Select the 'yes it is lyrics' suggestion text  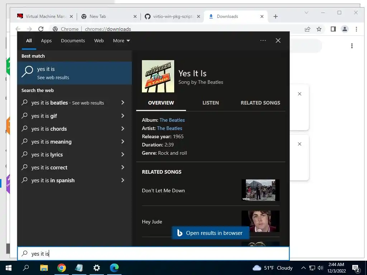pos(47,155)
